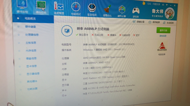Click the 独立显卡 check indicator
Image resolution: width=190 pixels, height=106 pixels.
tap(82, 35)
